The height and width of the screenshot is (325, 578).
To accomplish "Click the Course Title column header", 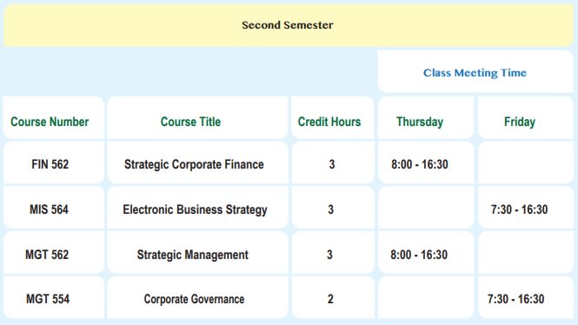I will (190, 122).
